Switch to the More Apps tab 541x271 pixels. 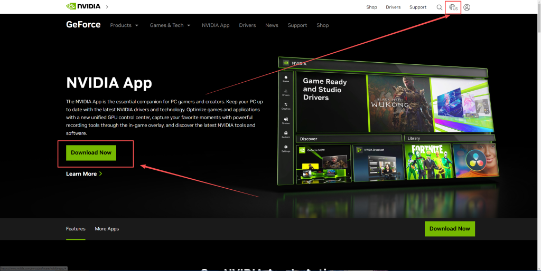[x=107, y=229]
